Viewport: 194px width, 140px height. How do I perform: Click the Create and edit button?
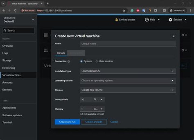pyautogui.click(x=94, y=122)
